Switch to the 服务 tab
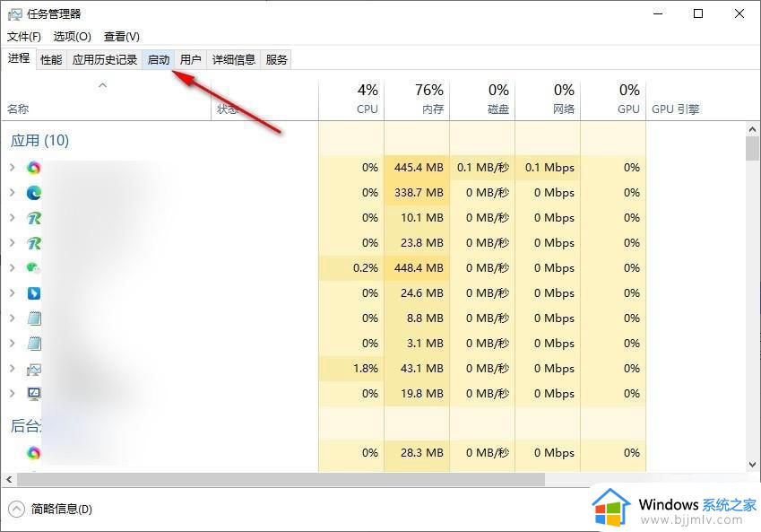Screen dimensions: 761x532 click(277, 60)
